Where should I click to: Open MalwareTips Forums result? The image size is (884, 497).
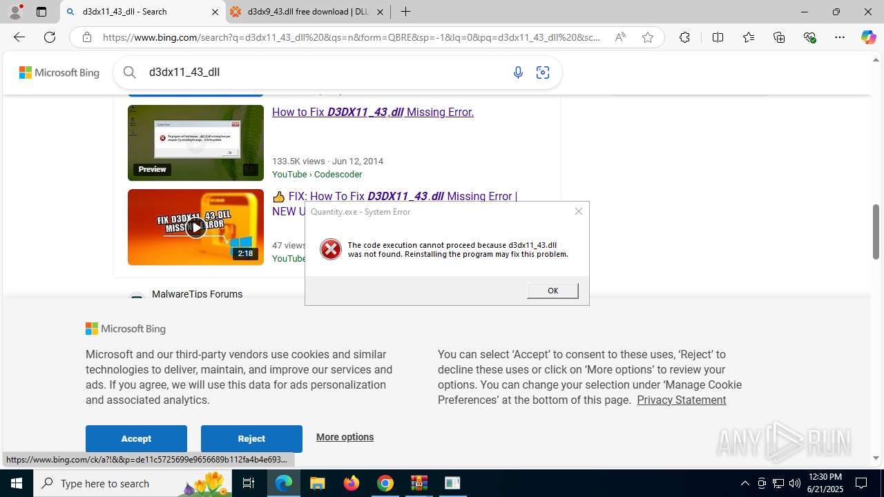(197, 294)
